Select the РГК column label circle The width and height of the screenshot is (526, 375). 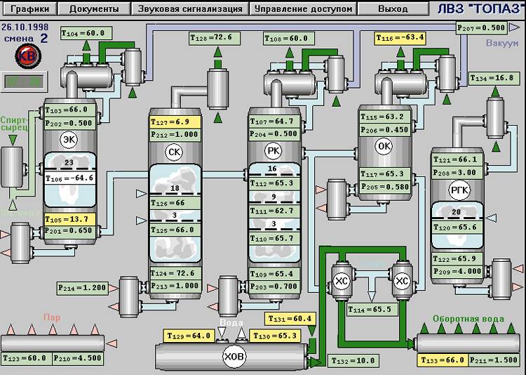(x=459, y=190)
